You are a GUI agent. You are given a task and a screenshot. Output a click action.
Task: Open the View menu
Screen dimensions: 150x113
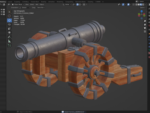27,4
